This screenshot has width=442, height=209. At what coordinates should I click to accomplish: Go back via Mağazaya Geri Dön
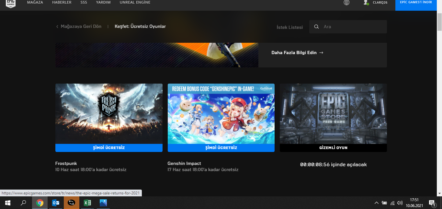pyautogui.click(x=81, y=27)
